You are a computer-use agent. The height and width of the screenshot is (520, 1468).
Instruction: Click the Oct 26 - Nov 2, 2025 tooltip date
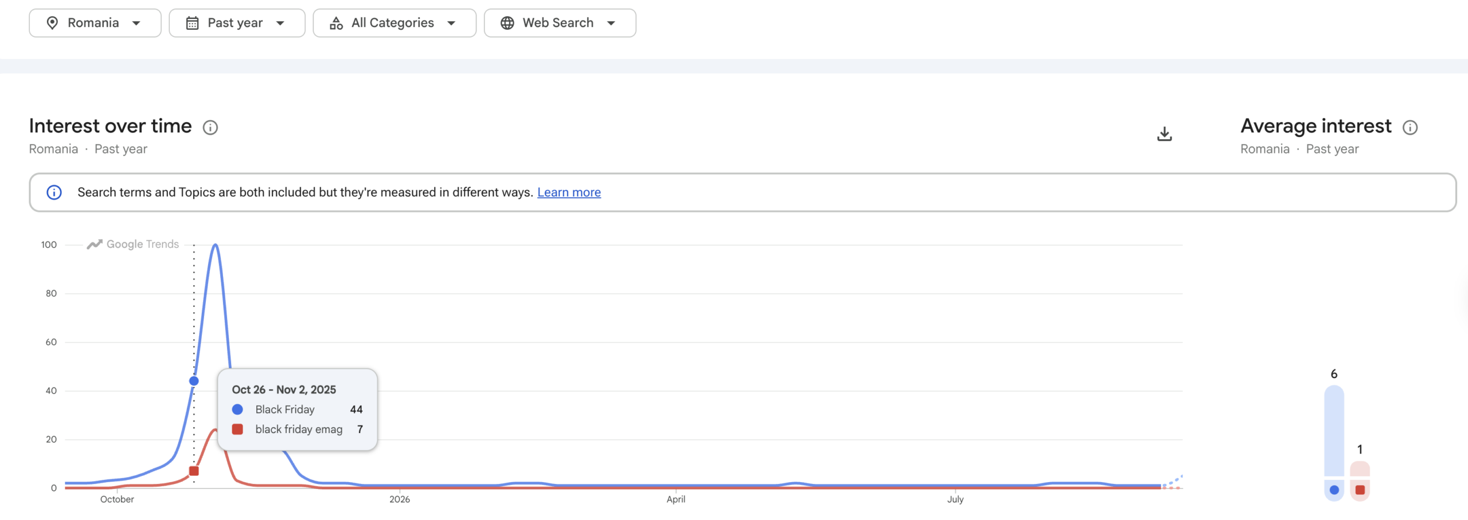pyautogui.click(x=284, y=389)
